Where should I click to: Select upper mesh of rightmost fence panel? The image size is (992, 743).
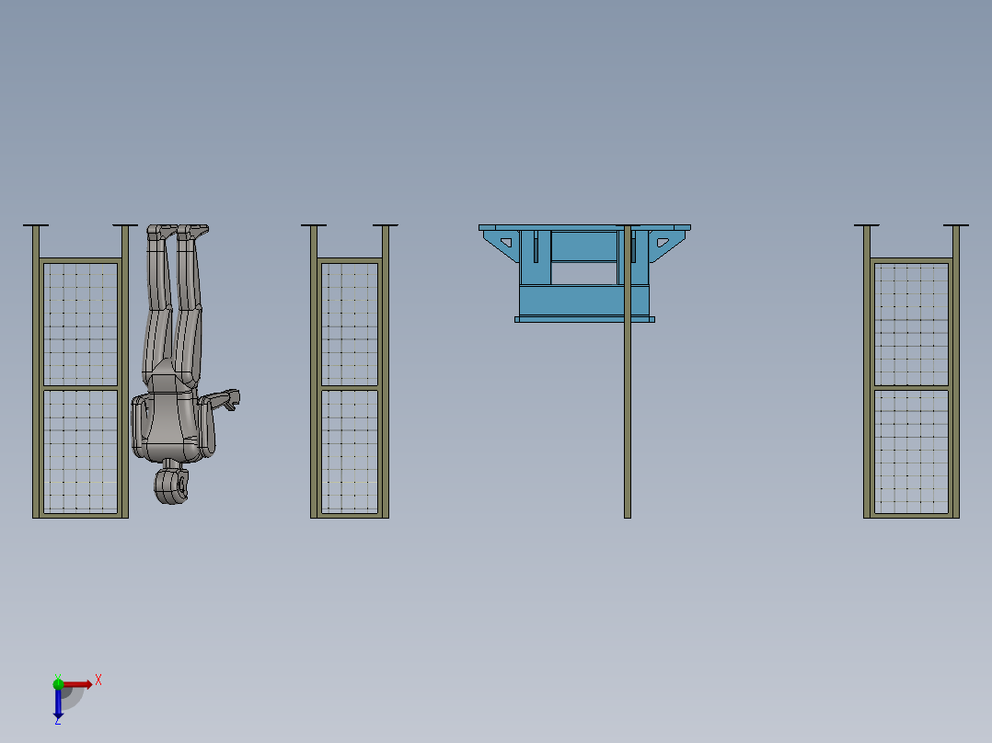coord(911,324)
